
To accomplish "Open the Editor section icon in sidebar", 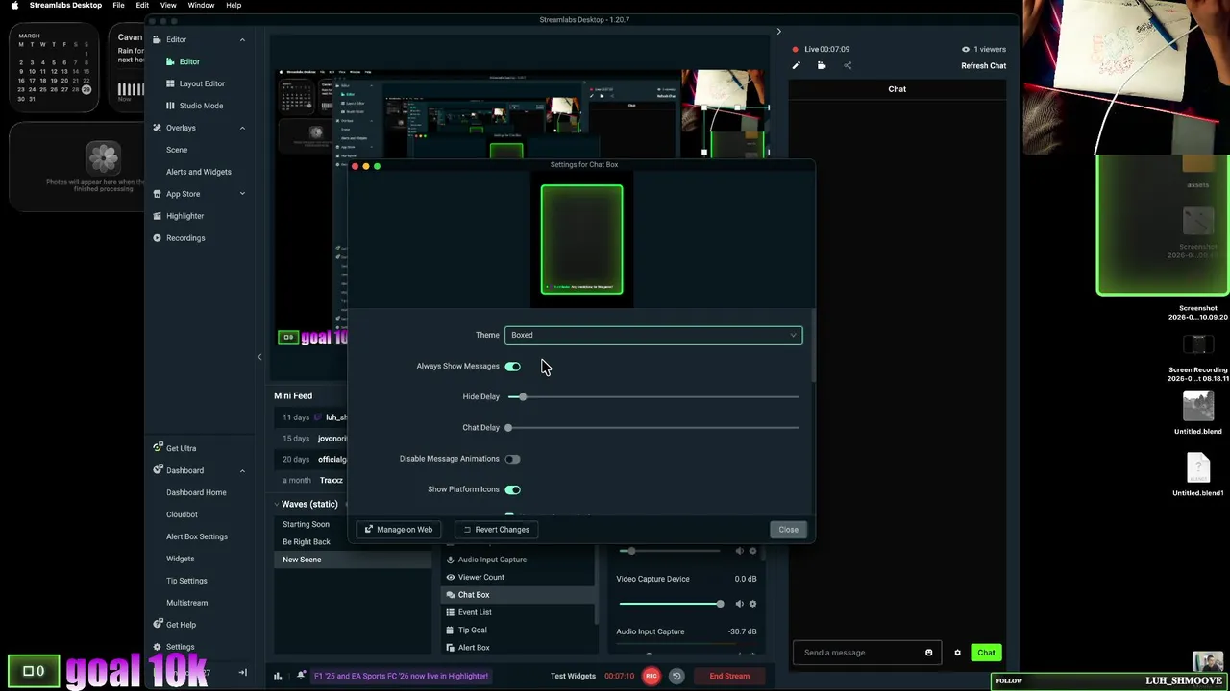I will tap(157, 39).
